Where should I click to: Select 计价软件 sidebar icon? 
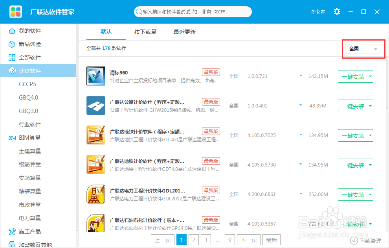(x=12, y=71)
